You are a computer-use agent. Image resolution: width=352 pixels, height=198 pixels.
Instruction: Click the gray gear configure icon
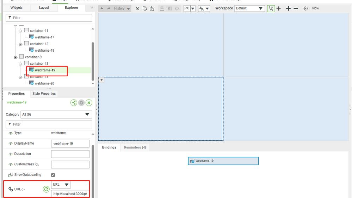(x=81, y=103)
